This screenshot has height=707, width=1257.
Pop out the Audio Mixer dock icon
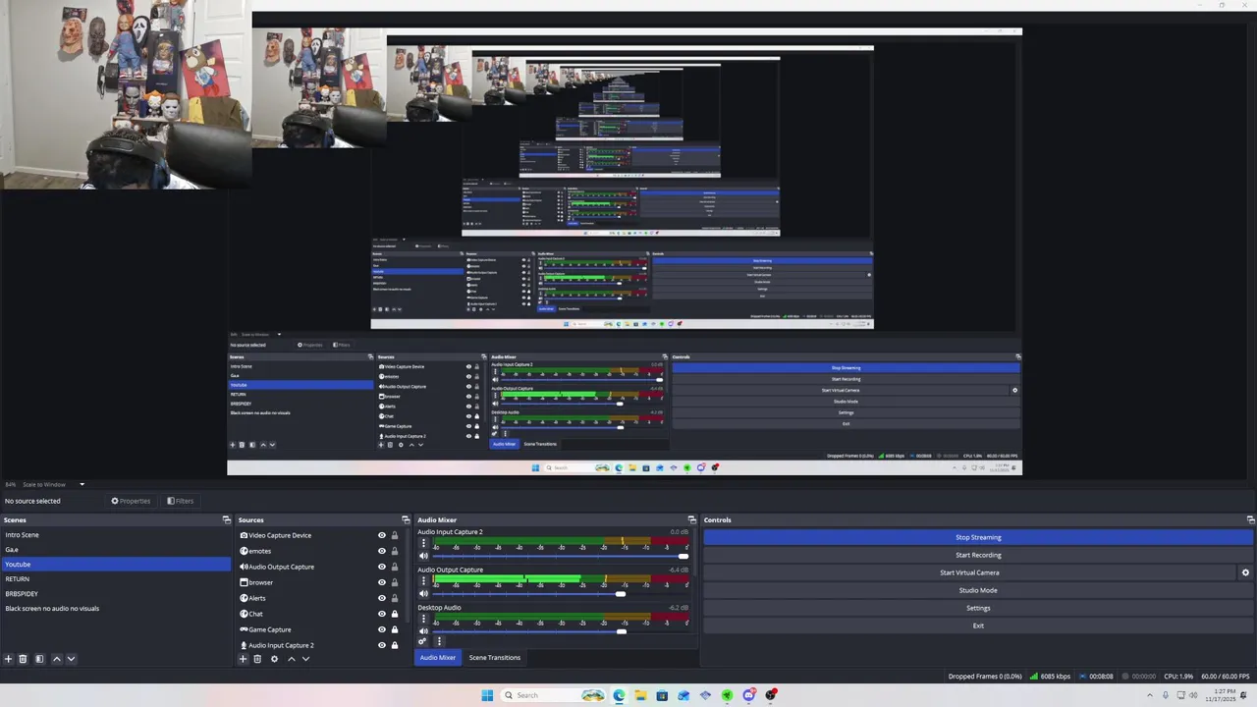(692, 520)
